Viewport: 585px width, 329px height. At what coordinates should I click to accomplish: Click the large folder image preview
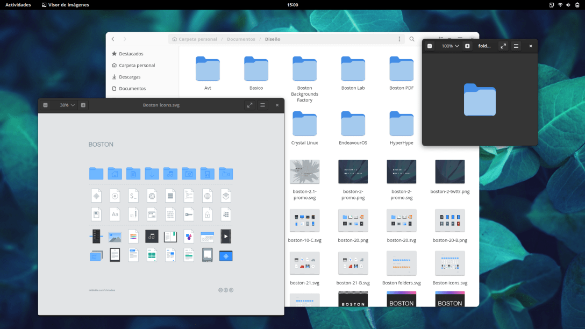tap(480, 99)
